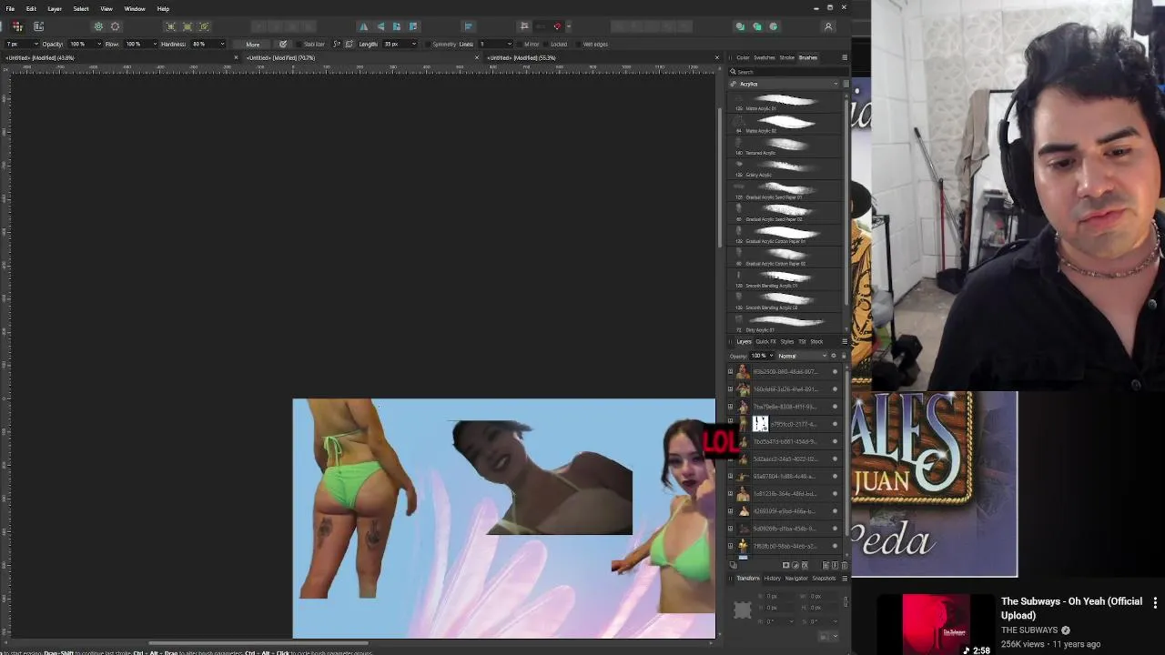Open the Layers panel hamburger menu
Screen dimensions: 1165x655
point(844,341)
